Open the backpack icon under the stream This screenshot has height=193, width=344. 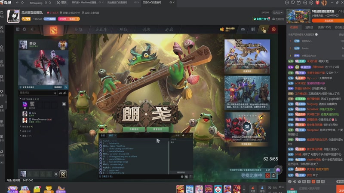(262, 189)
